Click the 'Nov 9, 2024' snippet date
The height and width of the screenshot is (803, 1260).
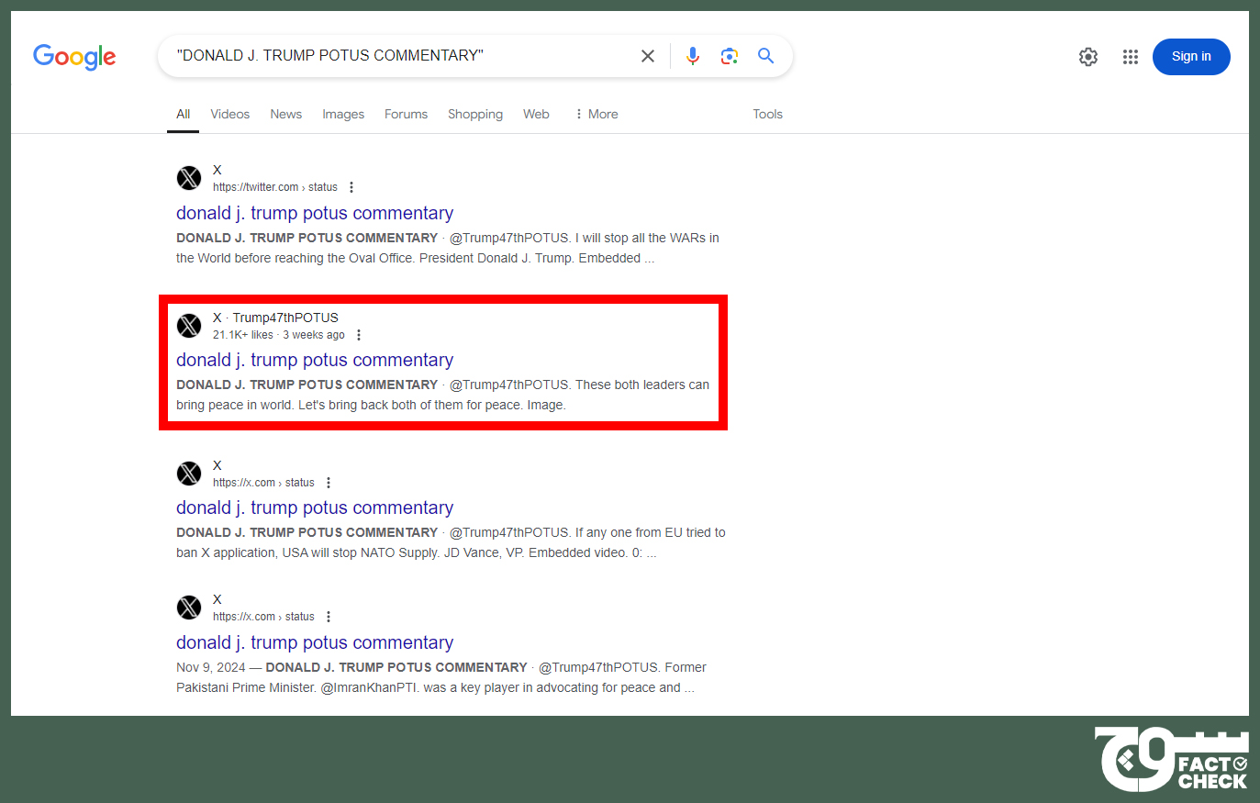click(211, 667)
